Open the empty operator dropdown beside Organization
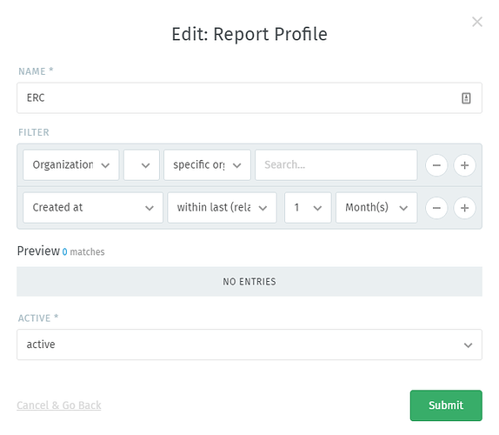Viewport: 499px width, 435px height. coord(142,165)
